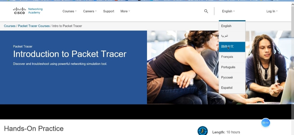Click the Hands-On Practice heading
The image size is (294, 135).
[x=34, y=129]
